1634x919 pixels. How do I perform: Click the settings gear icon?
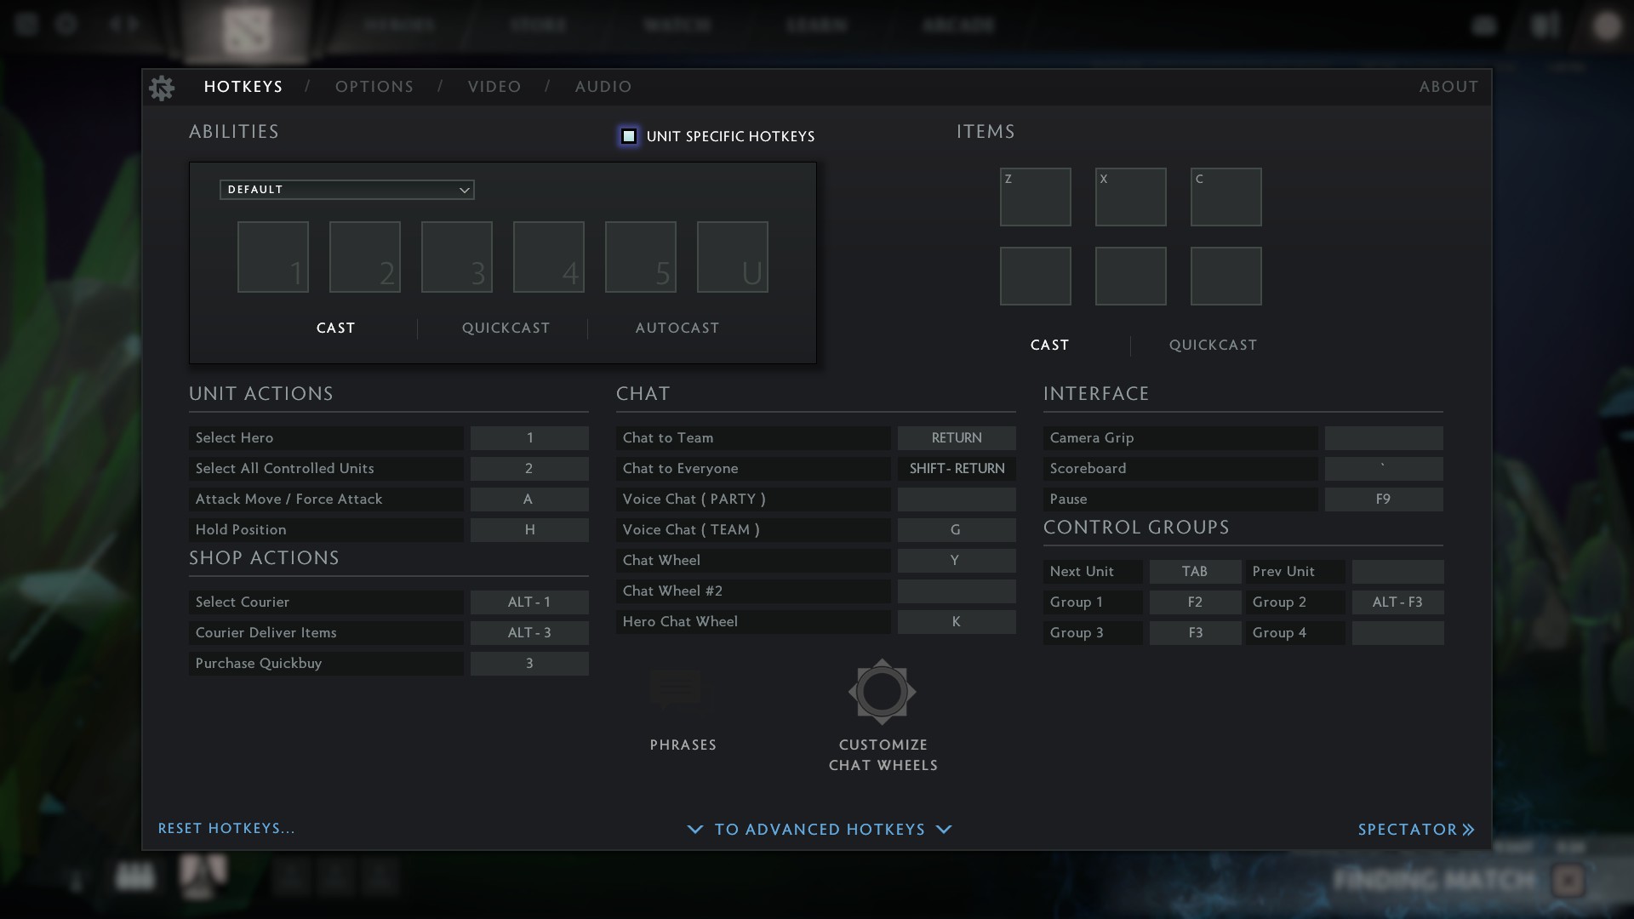161,88
